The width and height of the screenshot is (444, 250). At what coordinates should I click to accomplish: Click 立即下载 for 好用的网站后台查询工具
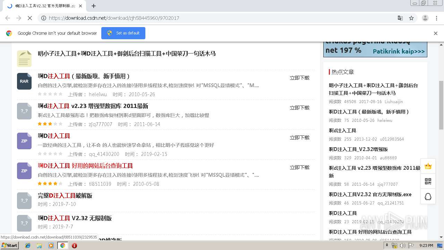pos(300,167)
